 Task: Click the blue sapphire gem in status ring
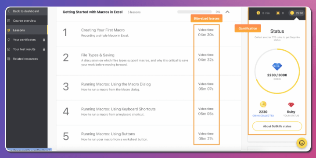pyautogui.click(x=277, y=67)
